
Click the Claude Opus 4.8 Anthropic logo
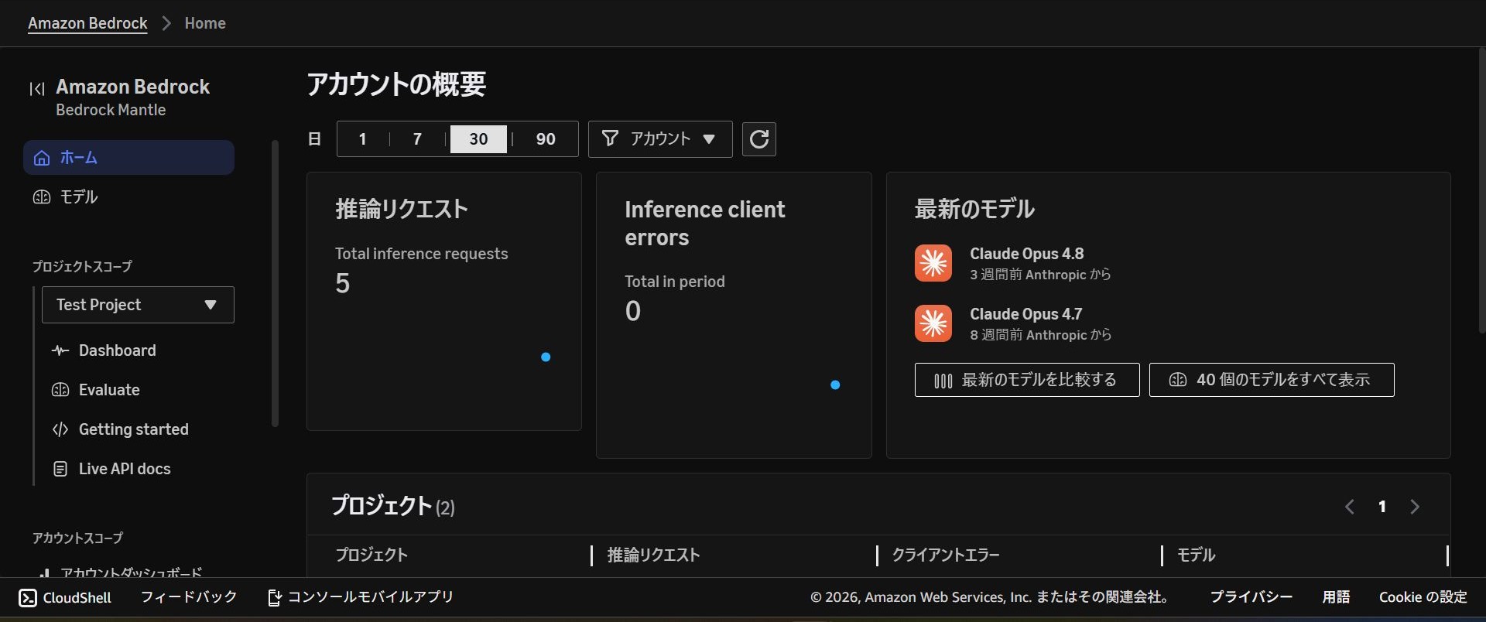[933, 263]
